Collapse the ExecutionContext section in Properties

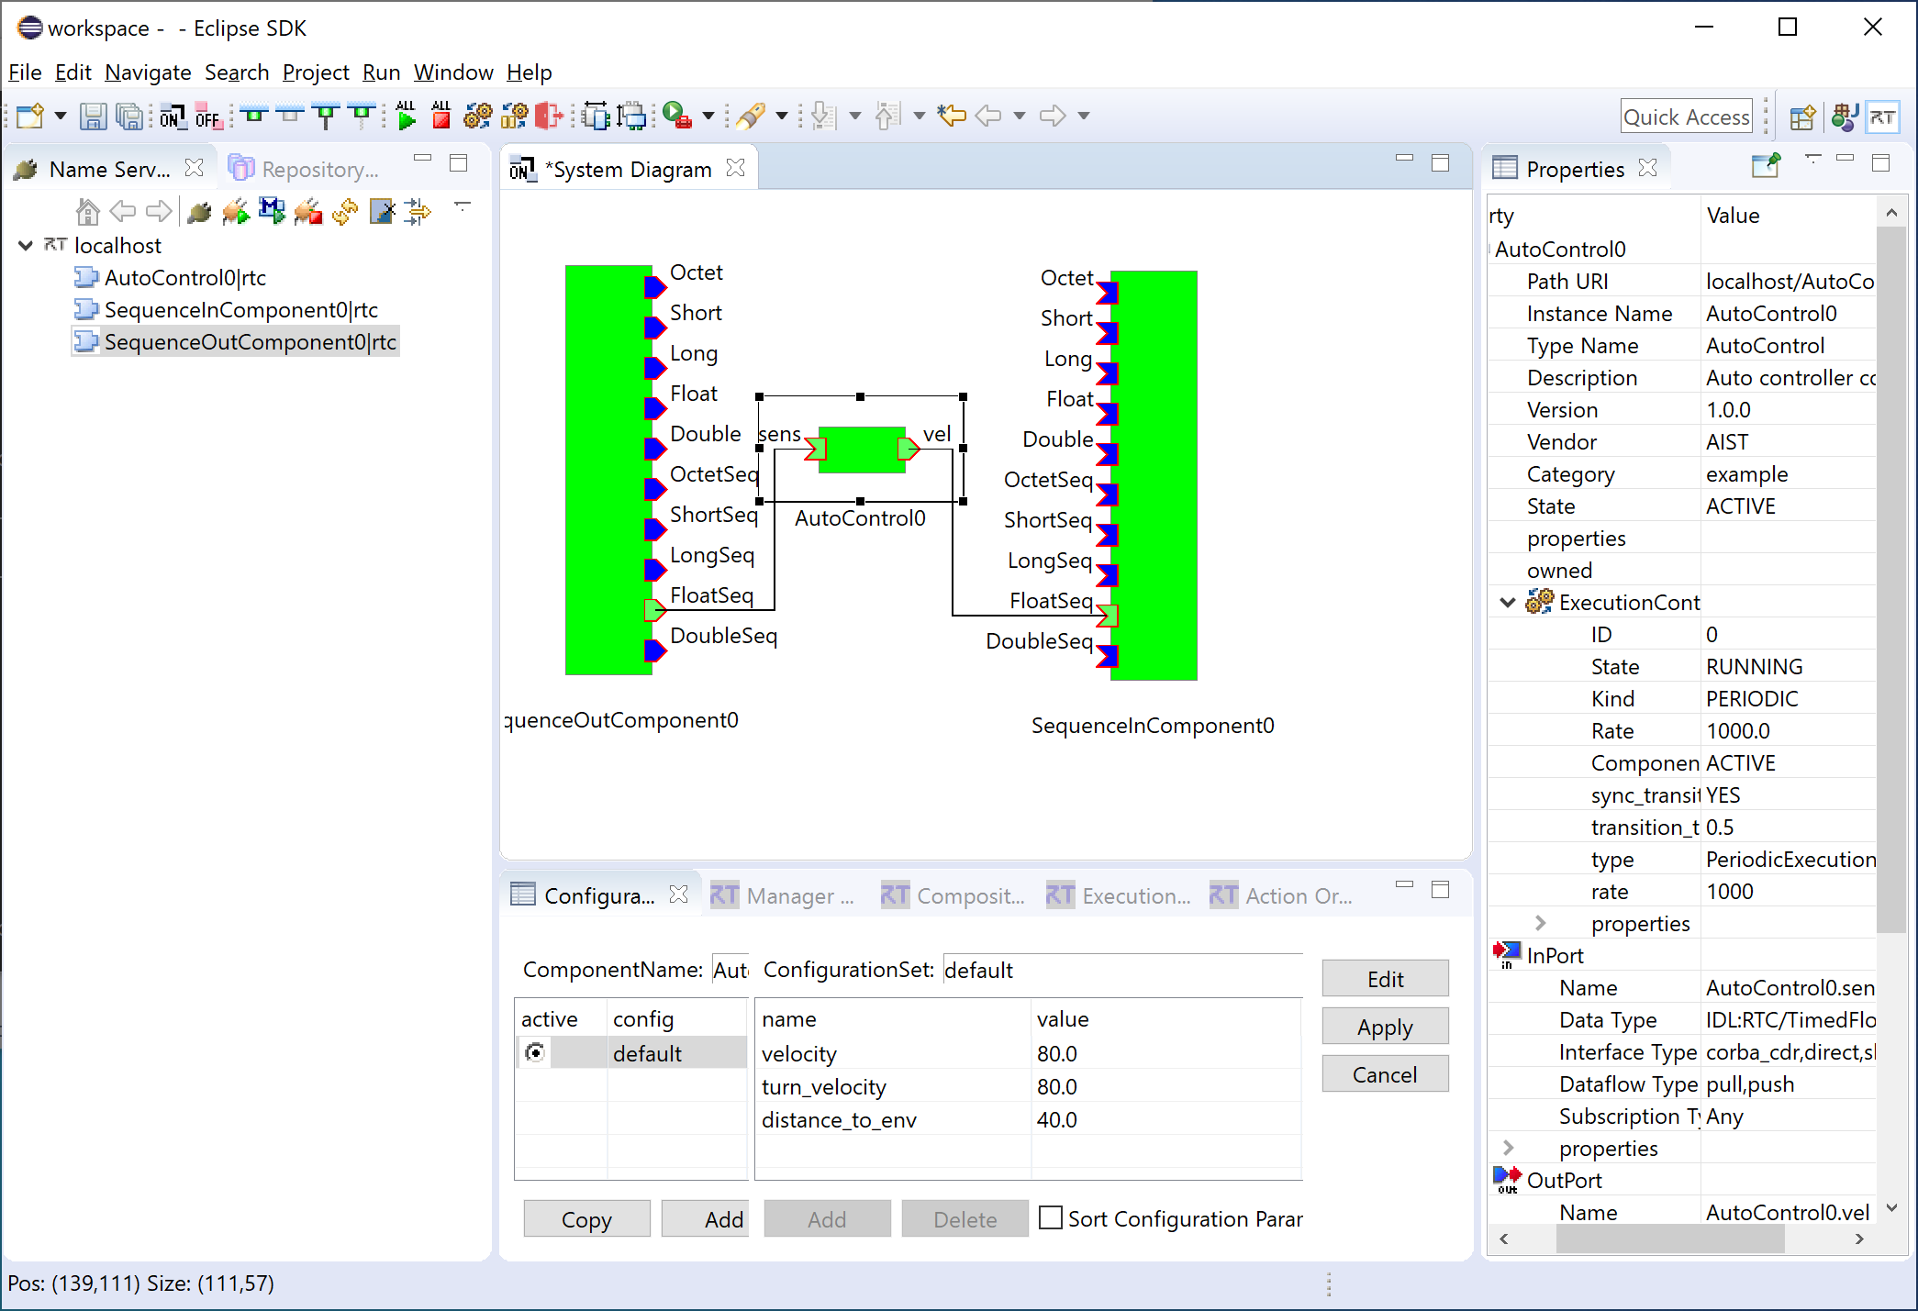(x=1507, y=603)
